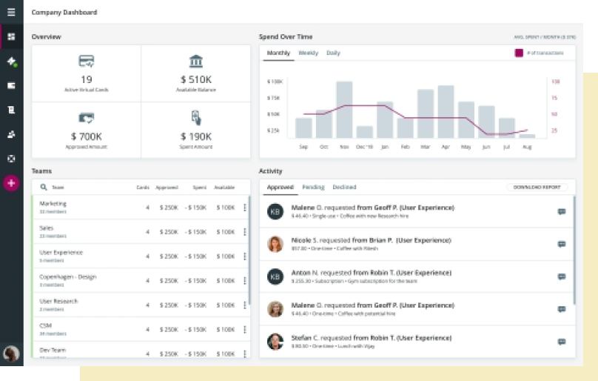Image resolution: width=598 pixels, height=381 pixels.
Task: Show the Declined activity tab
Action: [x=344, y=187]
